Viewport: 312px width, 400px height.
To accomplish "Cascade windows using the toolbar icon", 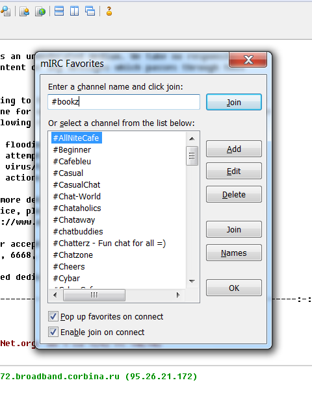I will (90, 11).
